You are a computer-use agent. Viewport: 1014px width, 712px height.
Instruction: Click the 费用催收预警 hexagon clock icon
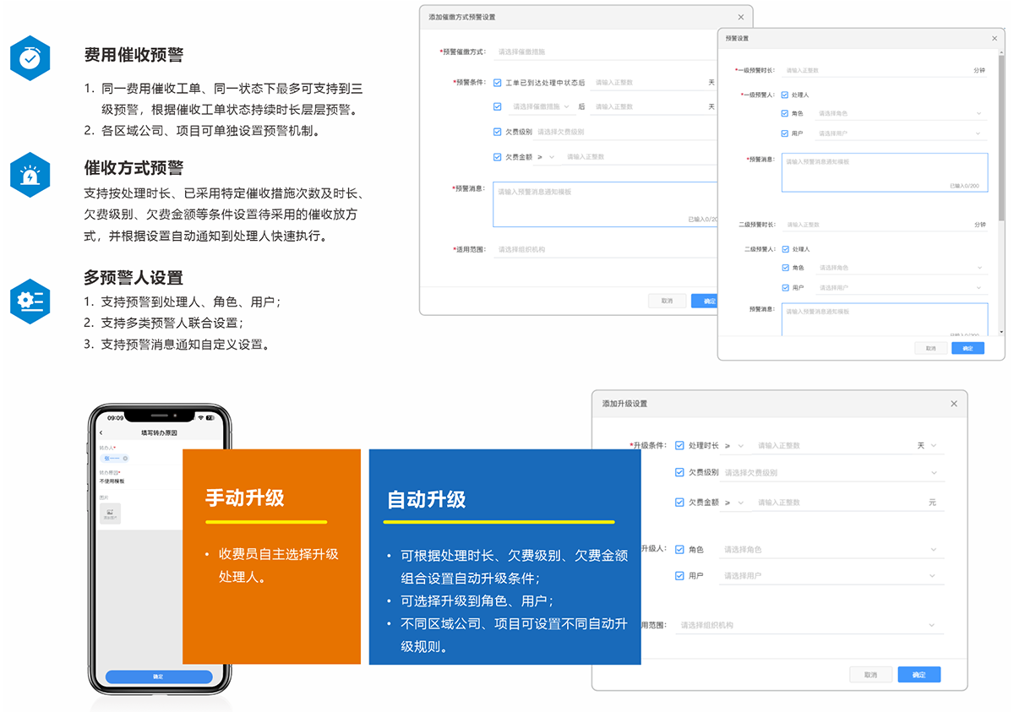(30, 57)
